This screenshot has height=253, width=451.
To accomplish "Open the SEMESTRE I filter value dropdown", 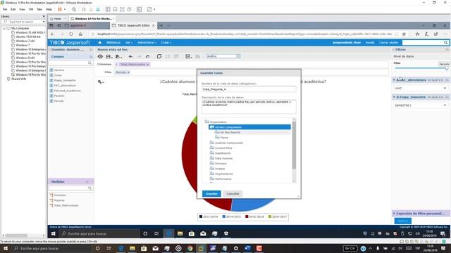I will coord(421,105).
